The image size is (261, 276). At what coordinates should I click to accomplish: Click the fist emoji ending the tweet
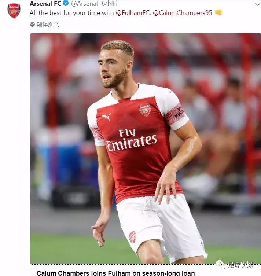(x=218, y=13)
